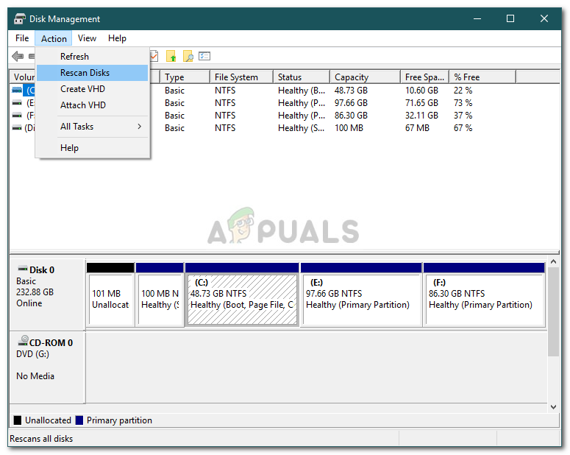570x455 pixels.
Task: Click the checklist settings toolbar icon
Action: click(x=204, y=56)
